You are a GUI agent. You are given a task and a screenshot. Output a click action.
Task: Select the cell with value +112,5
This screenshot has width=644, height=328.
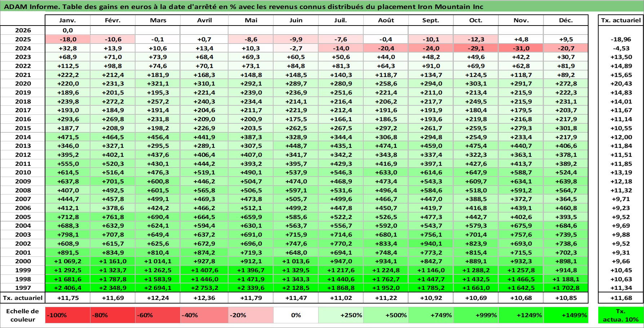[x=68, y=66]
